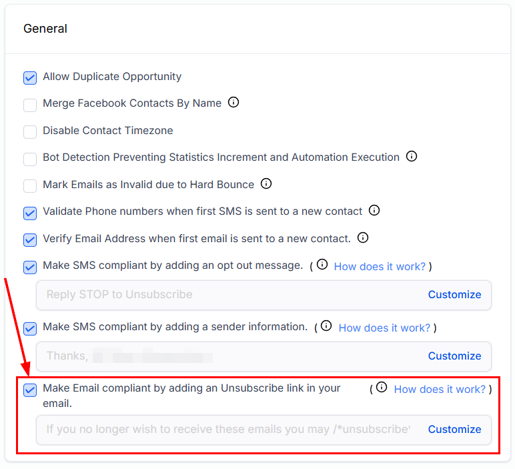Enable Bot Detection checkbox
The height and width of the screenshot is (469, 515).
coord(30,159)
